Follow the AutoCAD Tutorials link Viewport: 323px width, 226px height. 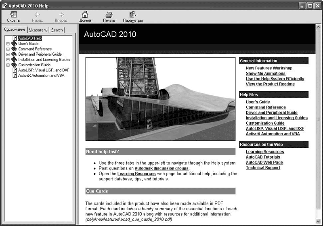(263, 157)
